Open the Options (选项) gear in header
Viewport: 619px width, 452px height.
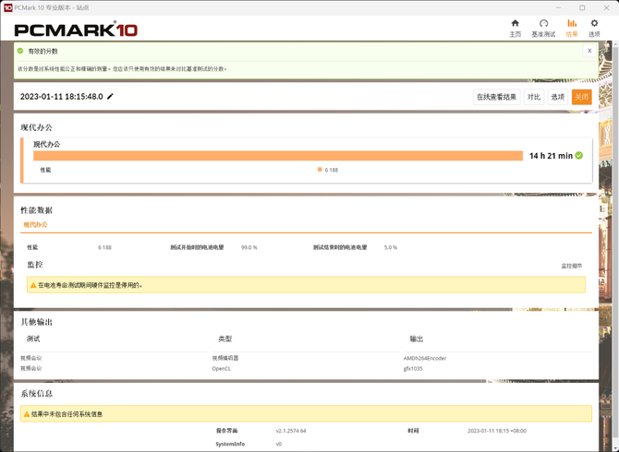(x=594, y=29)
